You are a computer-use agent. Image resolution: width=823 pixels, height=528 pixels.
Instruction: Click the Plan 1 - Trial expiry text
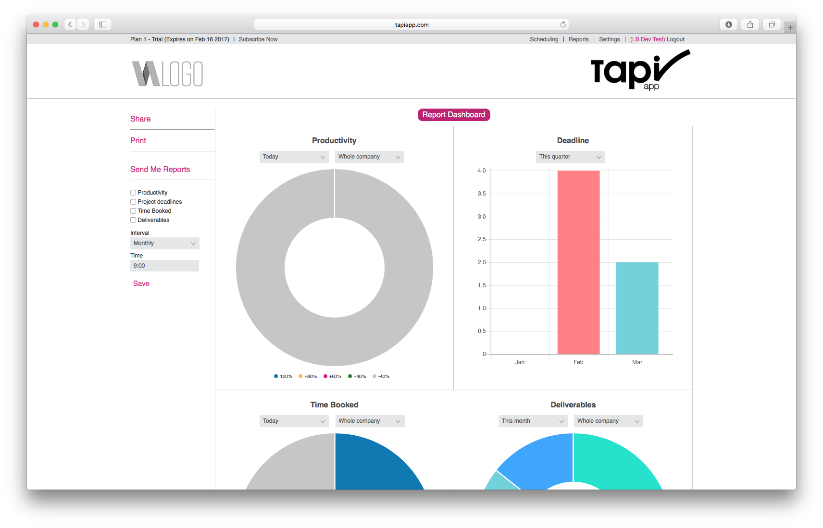click(180, 39)
